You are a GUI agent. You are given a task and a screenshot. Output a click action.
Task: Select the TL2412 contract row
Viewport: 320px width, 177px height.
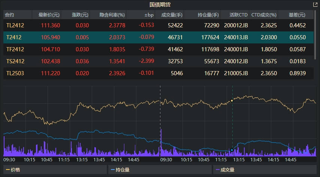15,26
